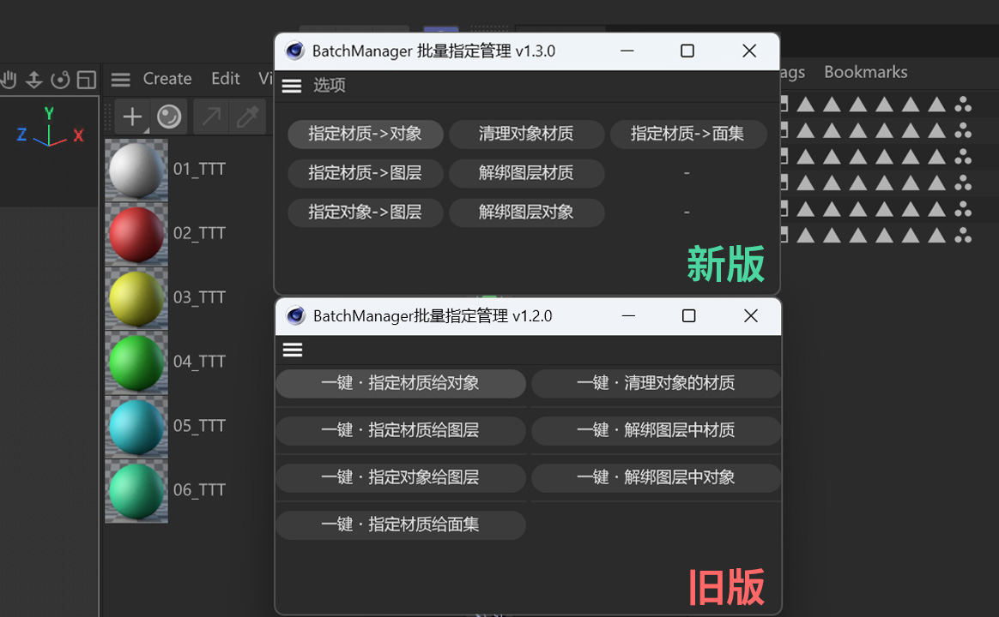999x617 pixels.
Task: Toggle a triangle in the bottom layer row
Action: 807,235
